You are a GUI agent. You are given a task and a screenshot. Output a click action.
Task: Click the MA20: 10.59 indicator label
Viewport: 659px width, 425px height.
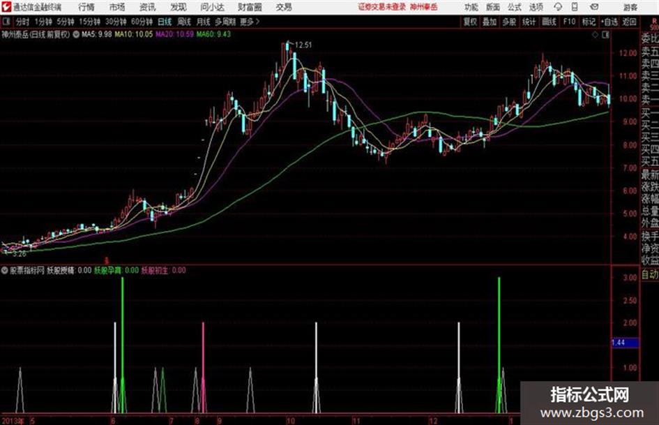coord(175,34)
